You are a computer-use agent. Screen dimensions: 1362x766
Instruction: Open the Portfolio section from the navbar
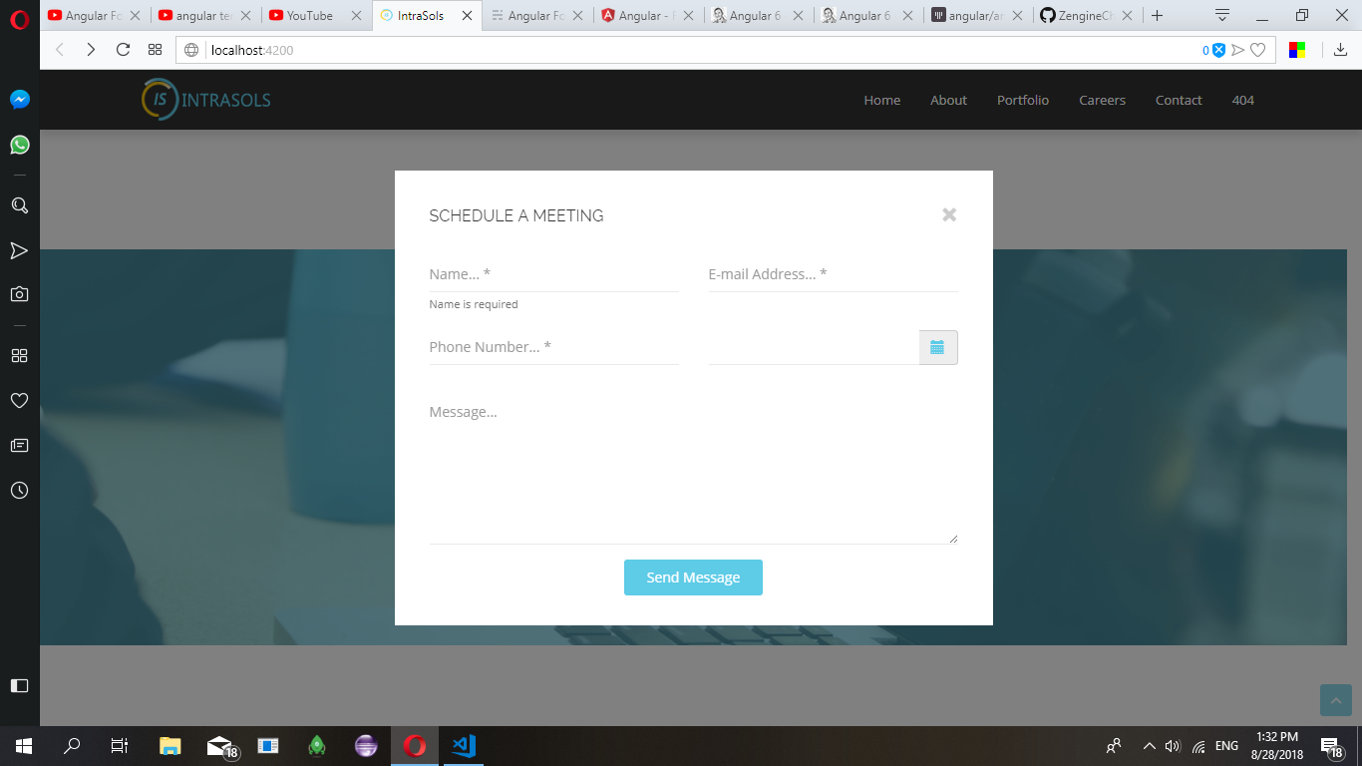pos(1022,100)
